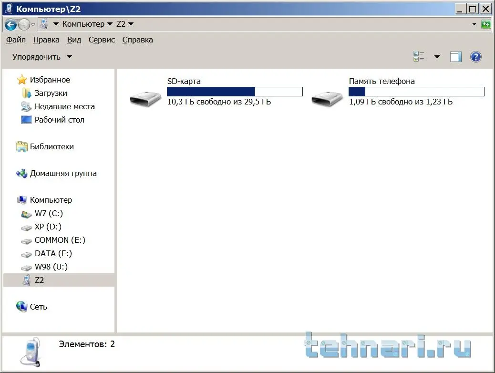
Task: Click Элементов: 2 in details pane
Action: (x=87, y=344)
